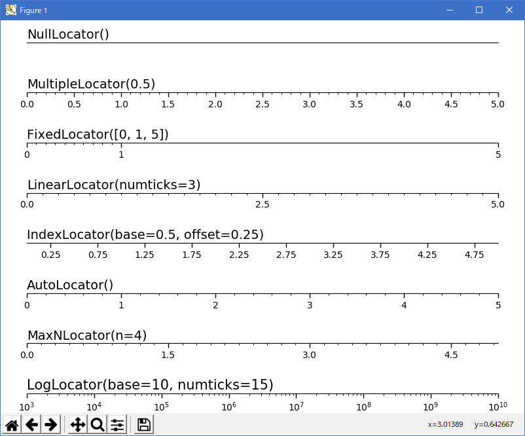Click LogLocator(base=10, numticks=15) label
This screenshot has height=436, width=525.
tap(151, 385)
